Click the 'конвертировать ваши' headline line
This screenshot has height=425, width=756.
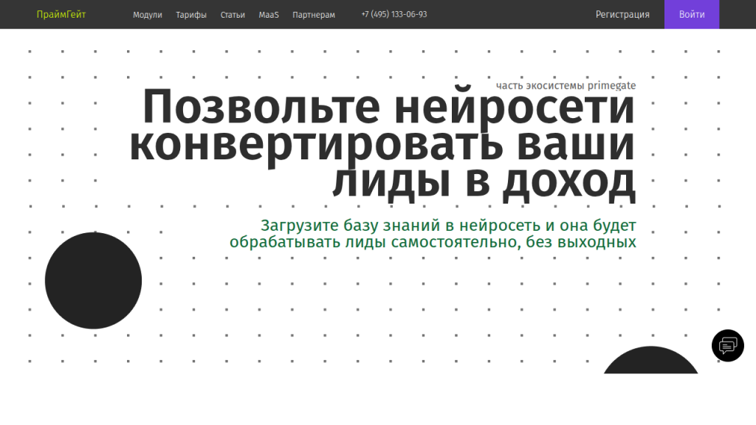pos(382,145)
